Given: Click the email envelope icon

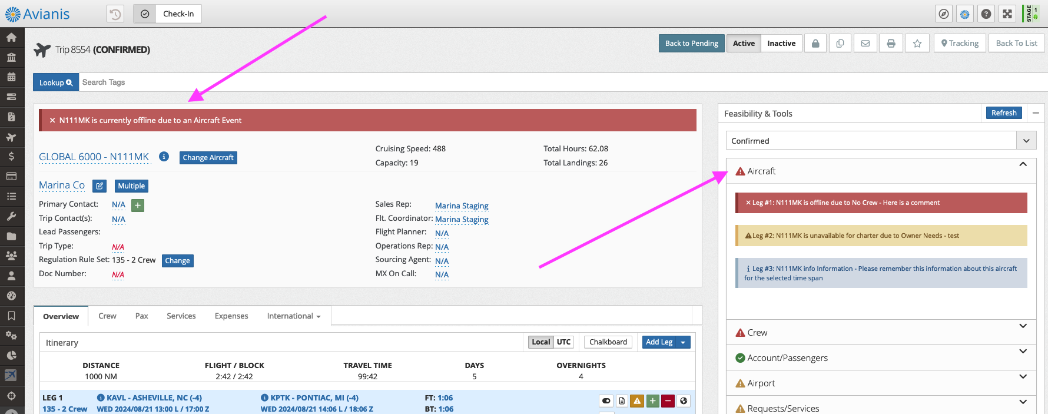Looking at the screenshot, I should [x=865, y=43].
